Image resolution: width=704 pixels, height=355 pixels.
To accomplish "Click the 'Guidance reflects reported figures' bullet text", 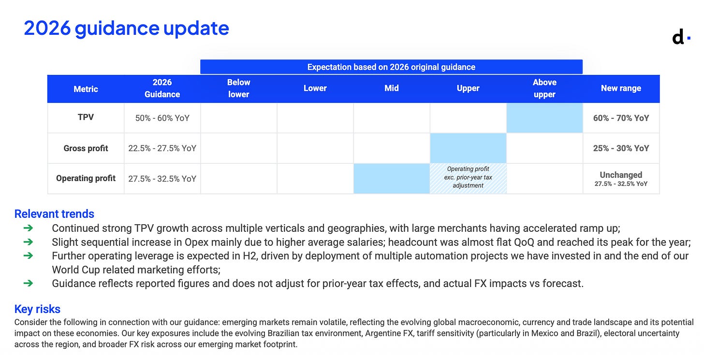I will tap(318, 284).
